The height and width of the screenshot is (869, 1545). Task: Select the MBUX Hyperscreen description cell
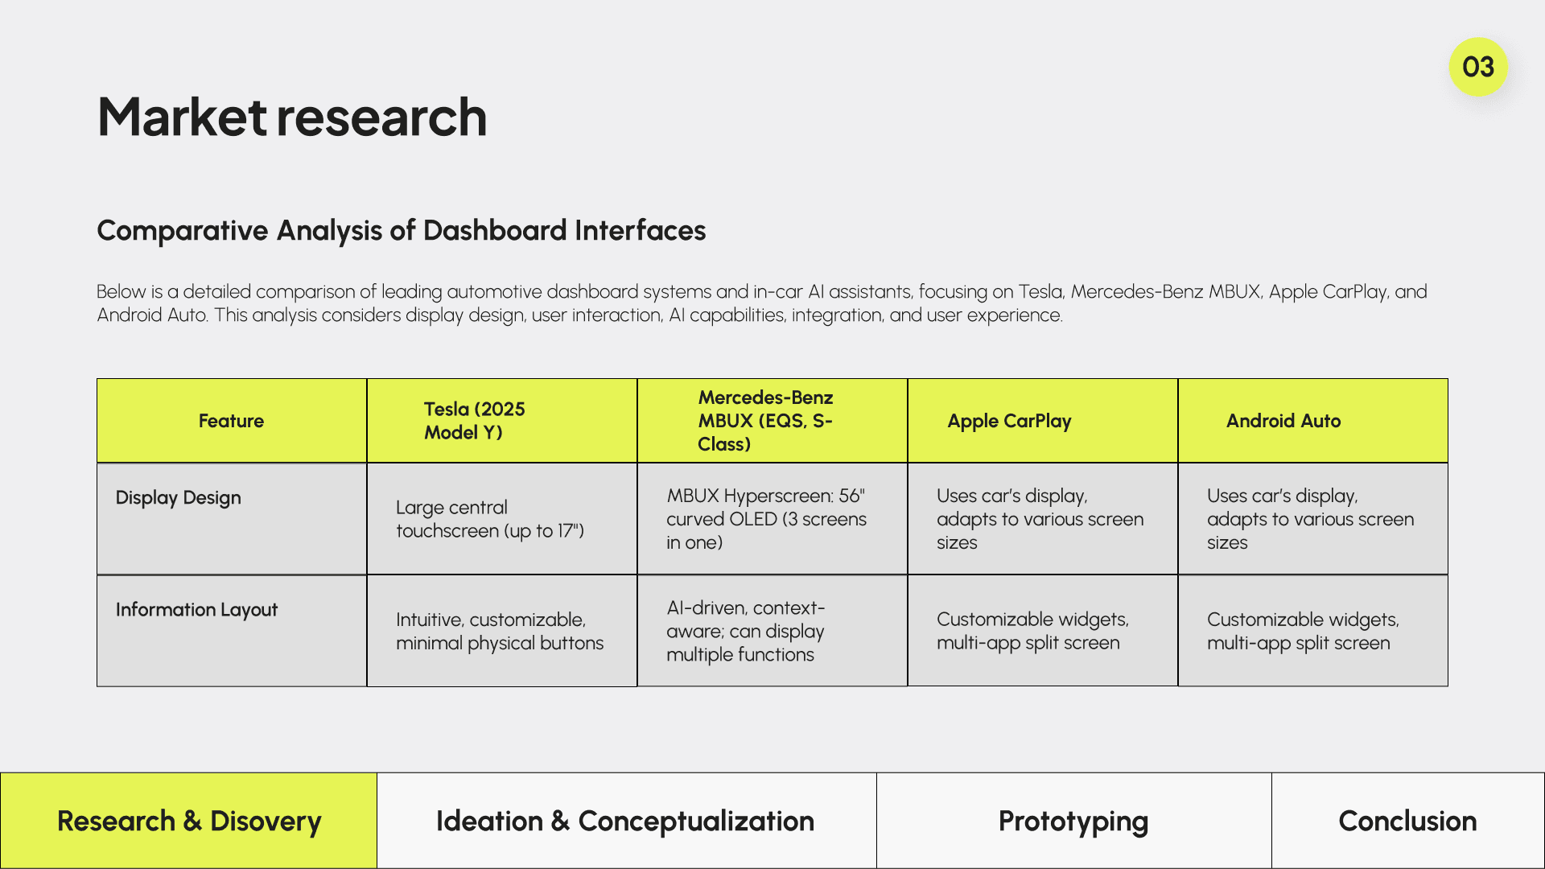coord(766,519)
